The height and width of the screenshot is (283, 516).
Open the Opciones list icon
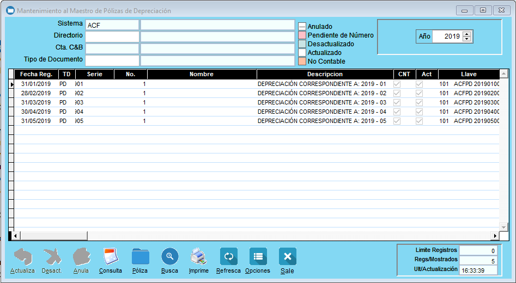tap(258, 257)
